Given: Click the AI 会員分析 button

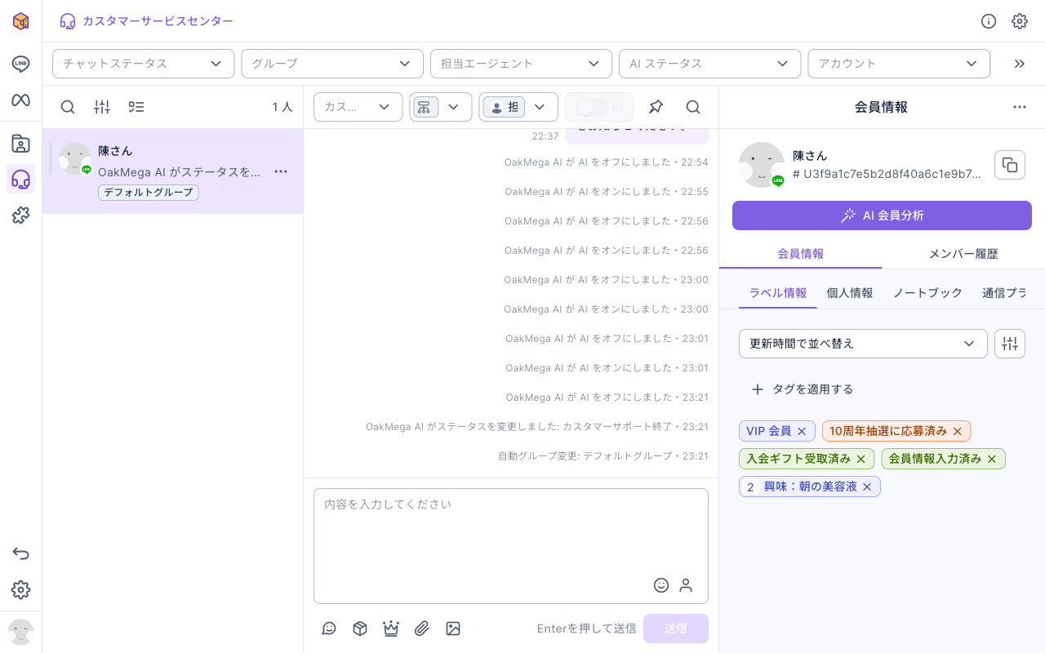Looking at the screenshot, I should [882, 215].
